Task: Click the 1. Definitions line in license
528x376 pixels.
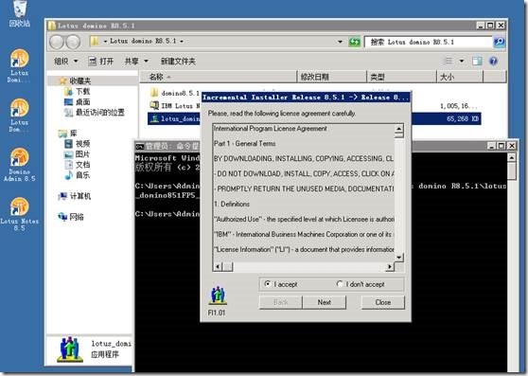Action: pyautogui.click(x=232, y=204)
